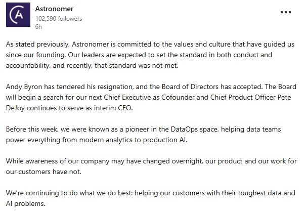Click the phrase 'production AI'
The image size is (307, 212).
point(164,140)
